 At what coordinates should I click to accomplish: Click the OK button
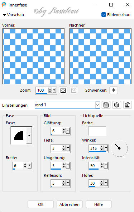click(x=41, y=204)
